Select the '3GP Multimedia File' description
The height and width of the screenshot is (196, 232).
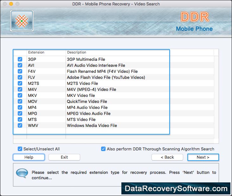[86, 59]
